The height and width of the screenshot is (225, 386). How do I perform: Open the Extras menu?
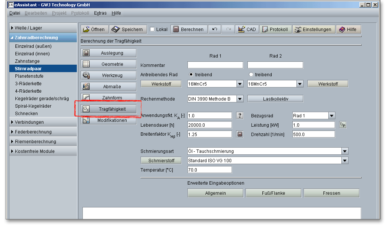[x=100, y=13]
